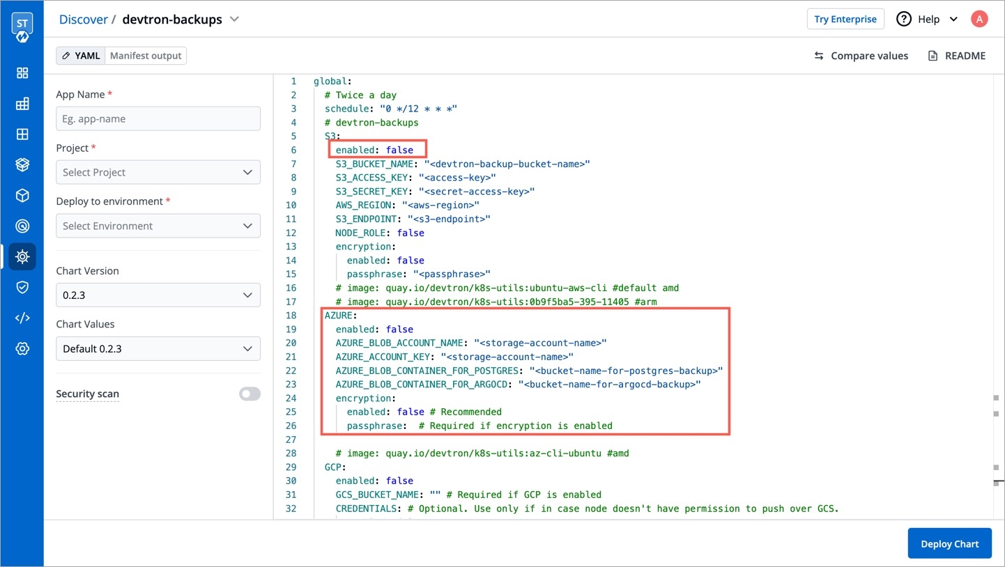This screenshot has height=567, width=1005.
Task: Expand the devtron-backups title chevron
Action: tap(235, 19)
